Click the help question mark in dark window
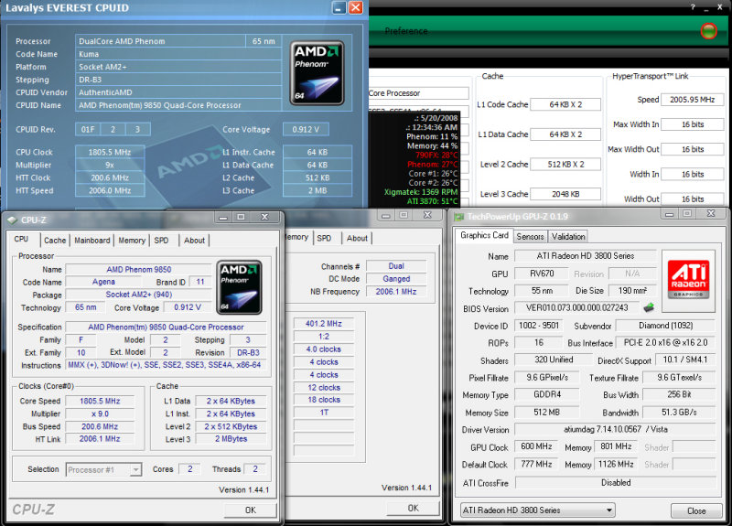The width and height of the screenshot is (732, 526). tap(693, 7)
